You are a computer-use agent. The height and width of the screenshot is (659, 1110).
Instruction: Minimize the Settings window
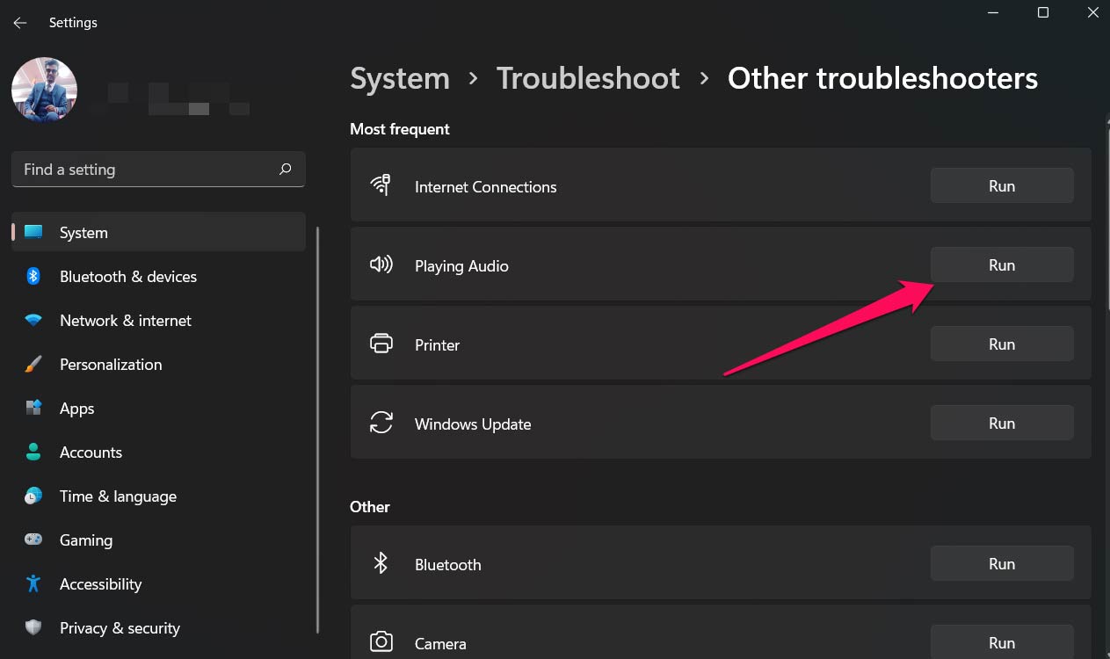coord(995,12)
